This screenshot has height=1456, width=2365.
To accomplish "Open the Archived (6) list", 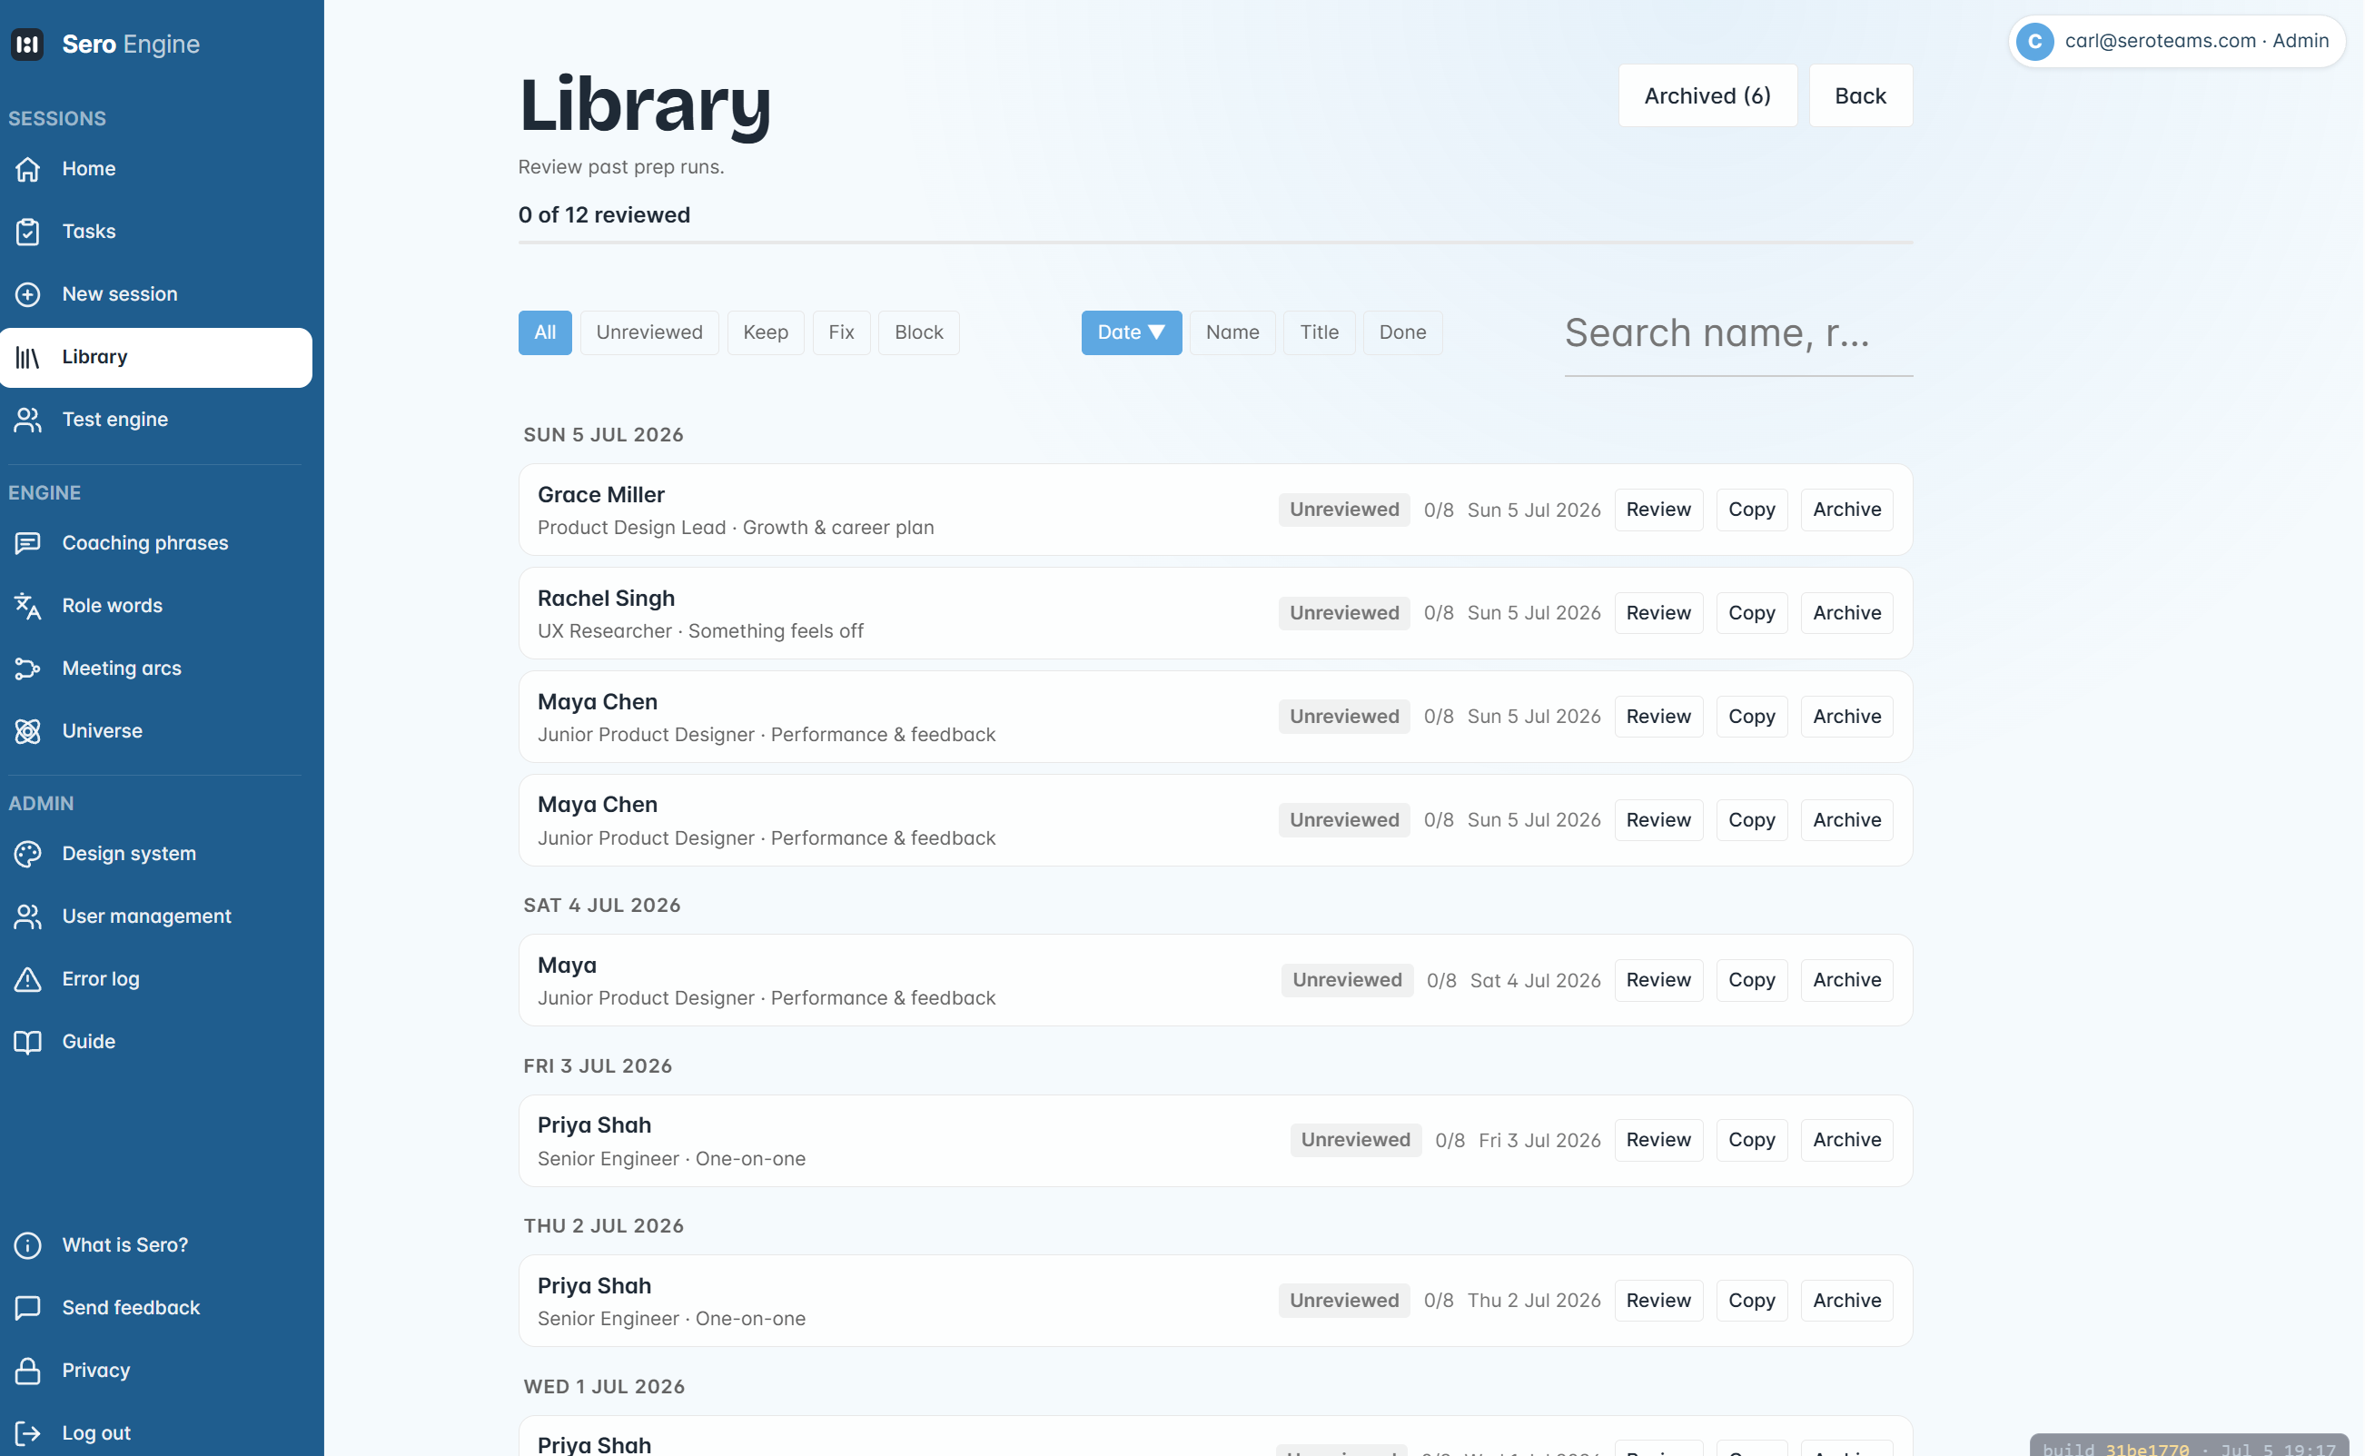I will (x=1707, y=95).
